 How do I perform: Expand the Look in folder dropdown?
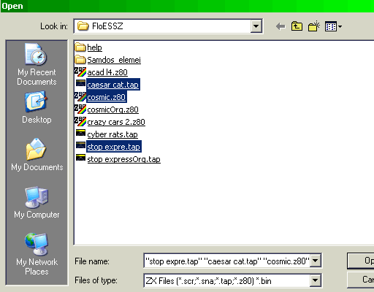point(256,26)
